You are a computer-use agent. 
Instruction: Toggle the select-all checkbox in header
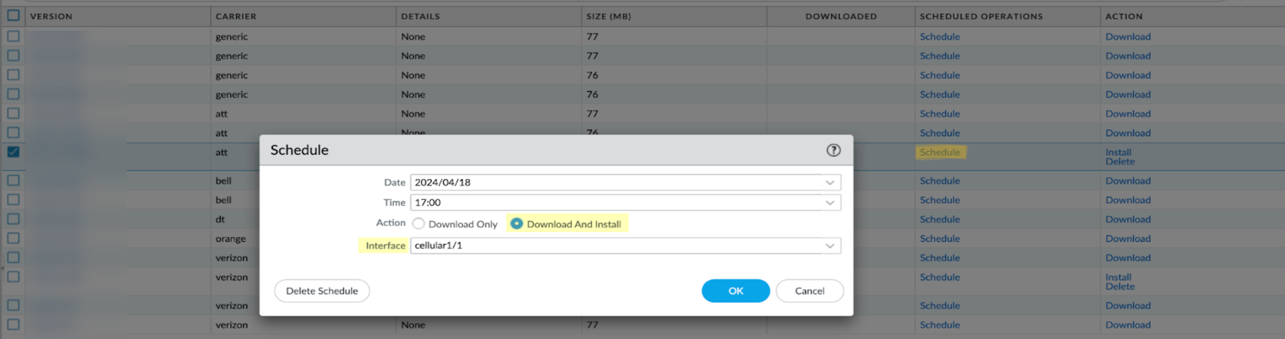pyautogui.click(x=13, y=16)
